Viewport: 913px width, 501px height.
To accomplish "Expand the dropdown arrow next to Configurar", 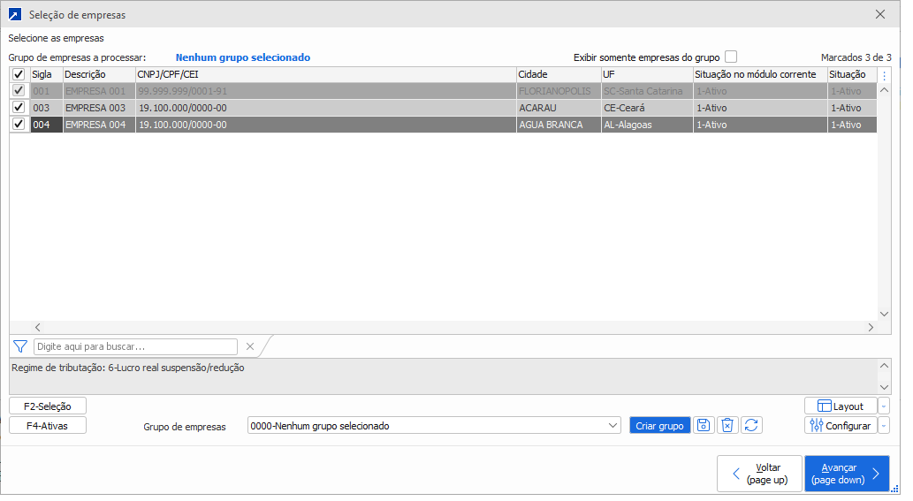I will 884,426.
